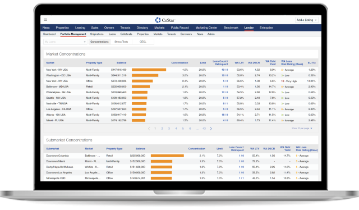Viewport: 359px width, 210px height.
Task: Open the Dashboard sub-tab
Action: pos(49,34)
